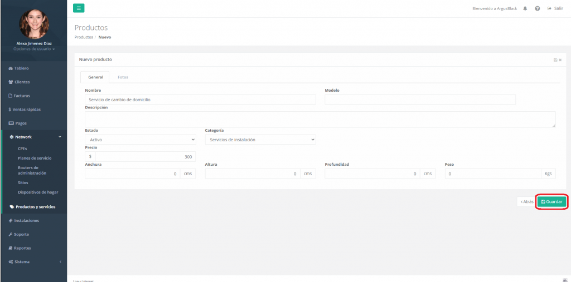Open Clientes in the sidebar
This screenshot has width=571, height=282.
(34, 82)
